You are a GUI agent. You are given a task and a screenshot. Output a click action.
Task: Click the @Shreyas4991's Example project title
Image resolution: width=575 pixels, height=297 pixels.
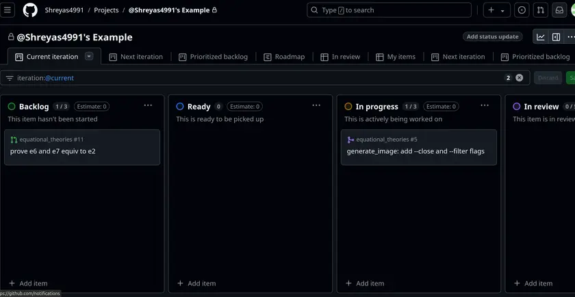pos(75,37)
